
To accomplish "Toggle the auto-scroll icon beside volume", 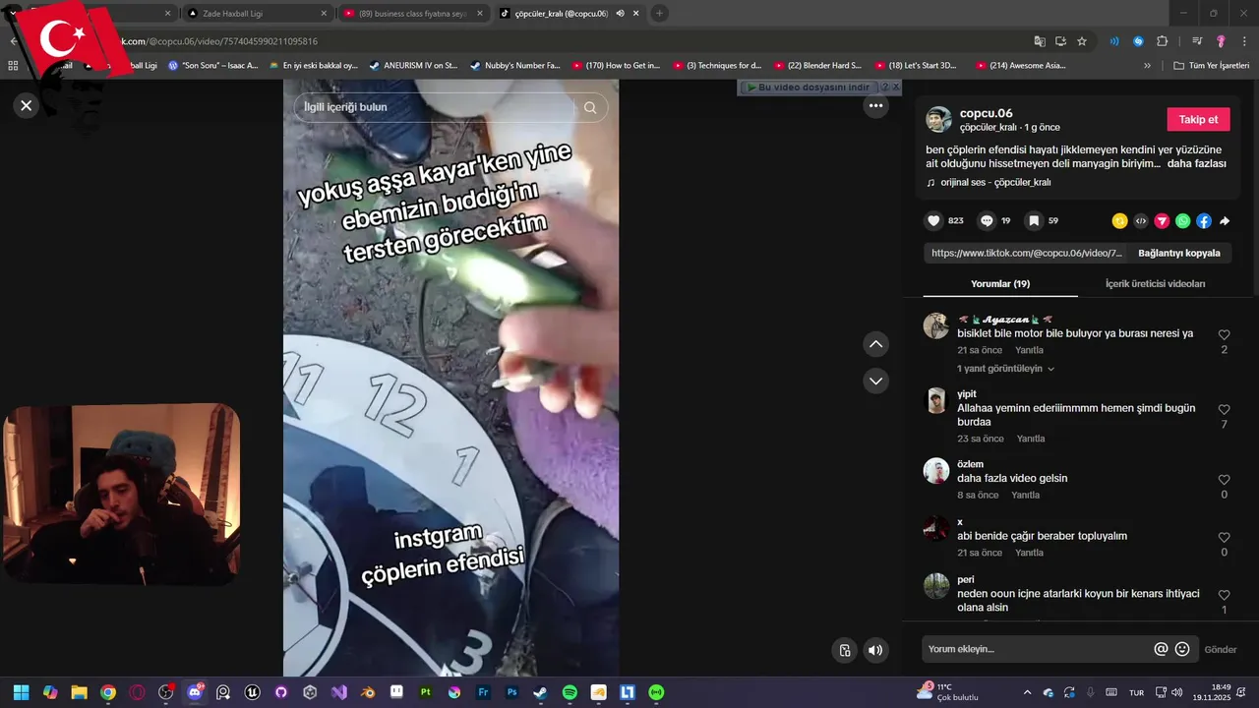I will tap(844, 650).
